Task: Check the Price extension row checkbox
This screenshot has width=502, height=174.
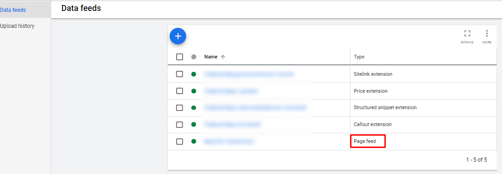Action: pos(179,91)
